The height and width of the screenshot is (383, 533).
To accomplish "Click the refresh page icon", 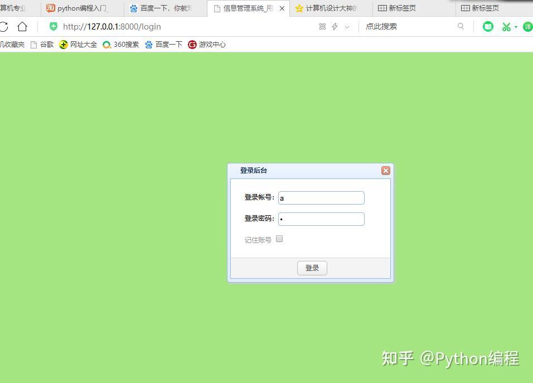I will pos(4,26).
